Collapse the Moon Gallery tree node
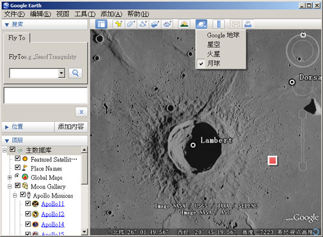Screen dimensions: 323x237 [x=10, y=186]
